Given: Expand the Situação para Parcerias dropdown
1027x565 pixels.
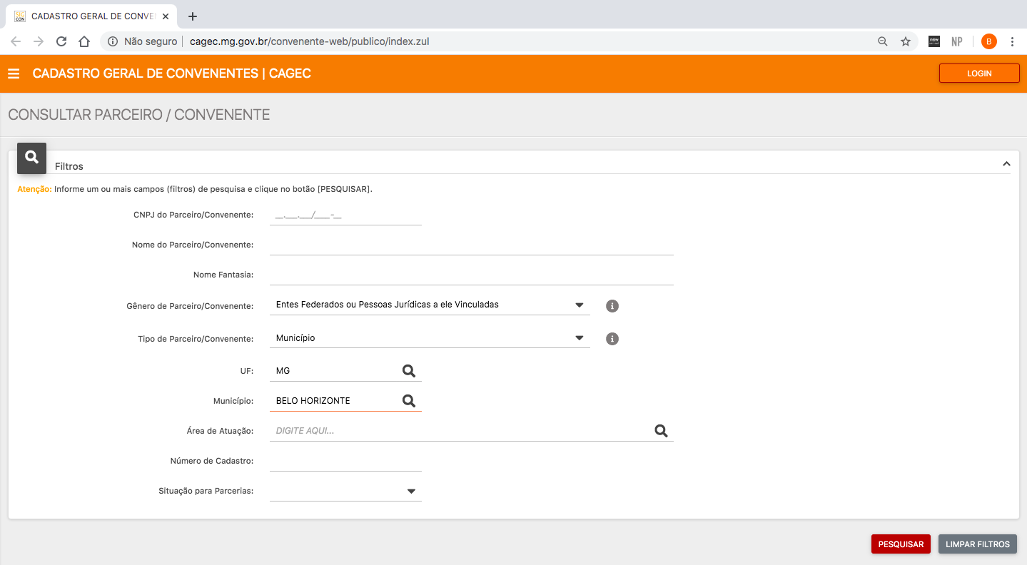Looking at the screenshot, I should [411, 492].
